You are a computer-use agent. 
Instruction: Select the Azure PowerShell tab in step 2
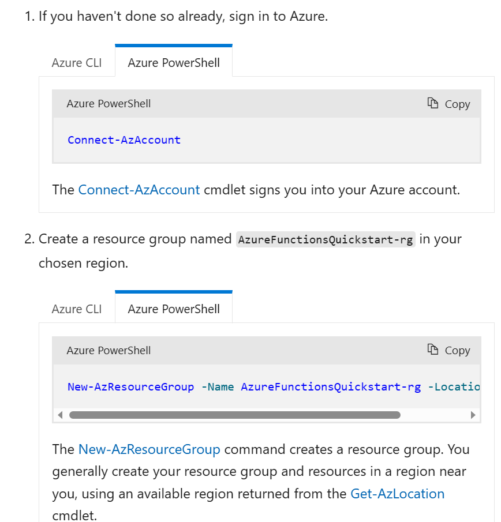(x=173, y=309)
